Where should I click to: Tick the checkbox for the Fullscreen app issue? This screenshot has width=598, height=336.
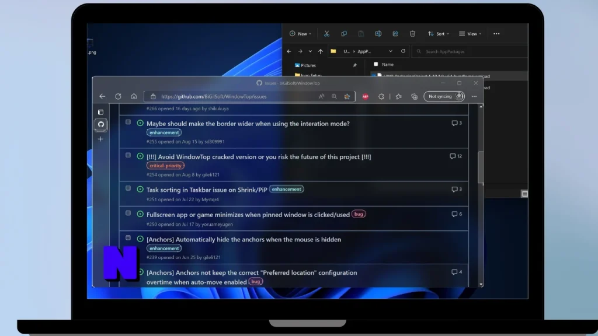coord(128,213)
